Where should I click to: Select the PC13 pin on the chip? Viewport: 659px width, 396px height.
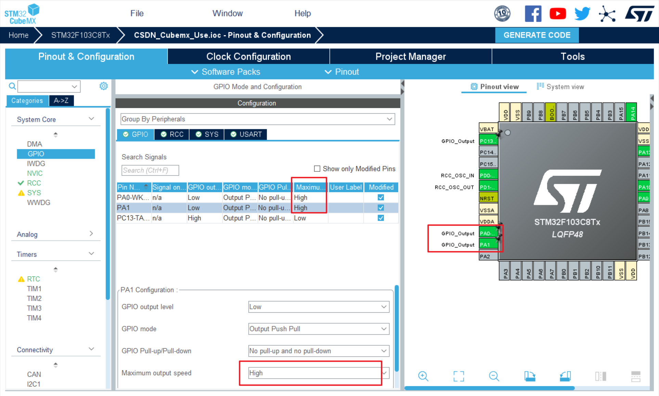click(488, 141)
